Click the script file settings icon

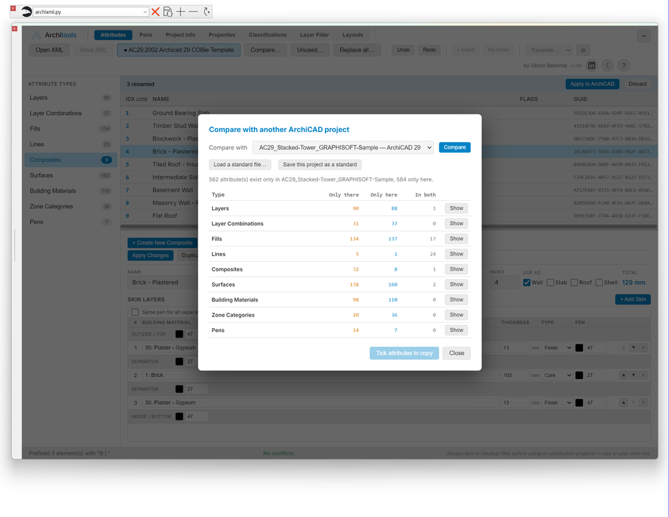pyautogui.click(x=168, y=12)
